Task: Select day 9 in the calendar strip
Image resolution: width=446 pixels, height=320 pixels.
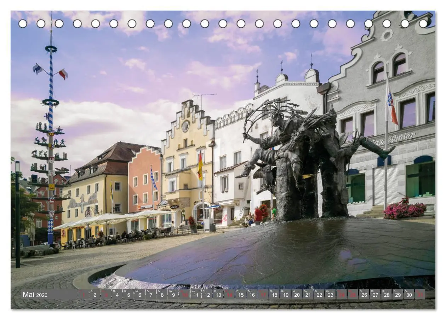Action: pyautogui.click(x=173, y=294)
